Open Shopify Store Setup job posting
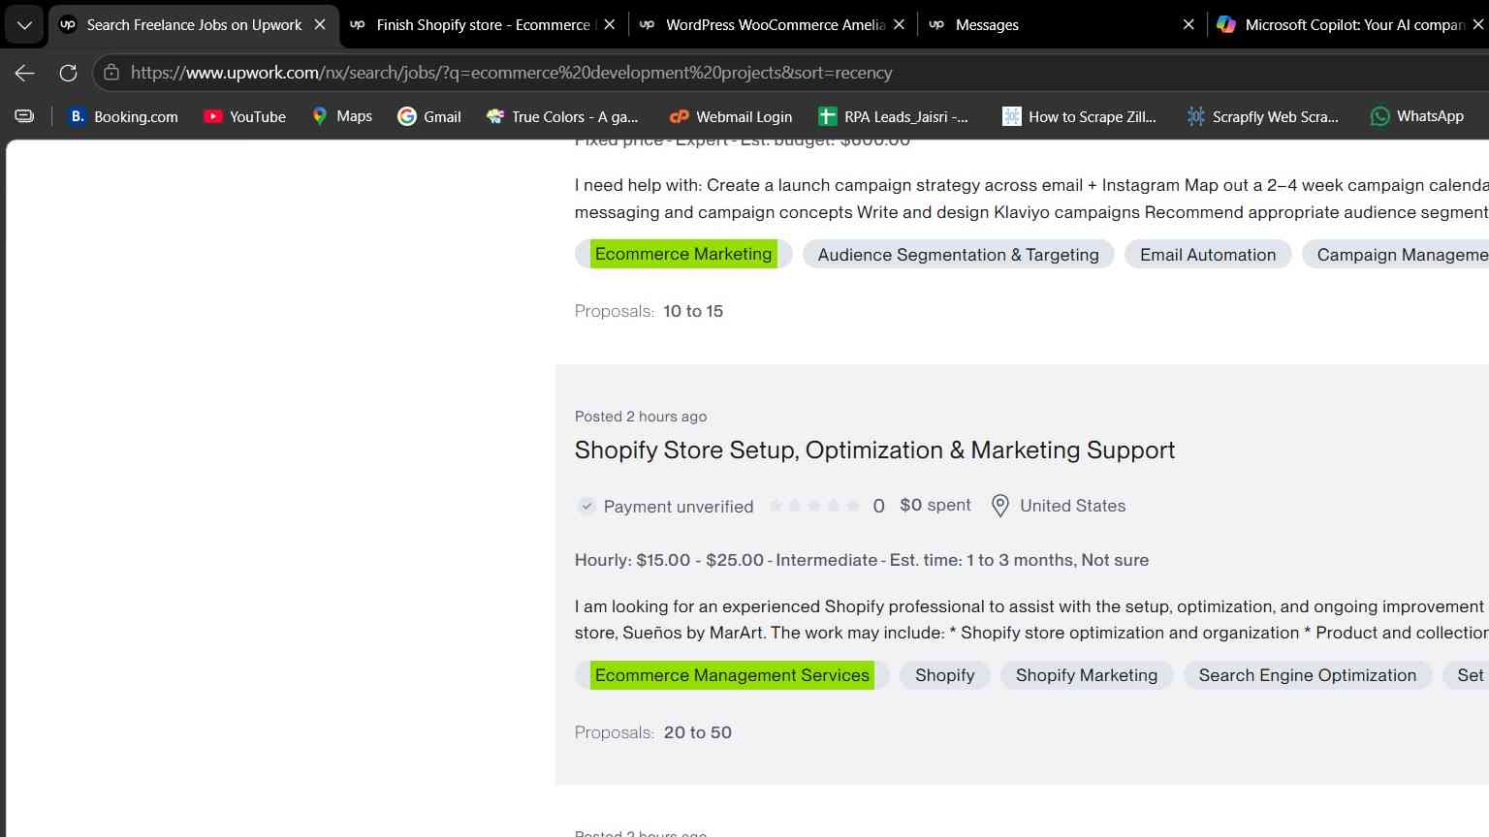1489x837 pixels. (874, 450)
